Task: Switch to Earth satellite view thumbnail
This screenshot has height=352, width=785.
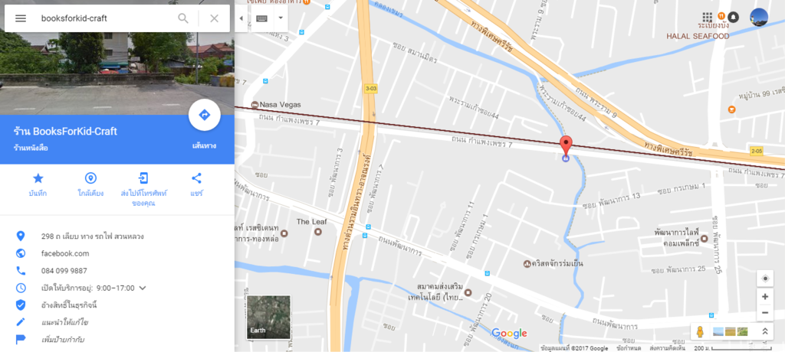Action: click(x=268, y=317)
